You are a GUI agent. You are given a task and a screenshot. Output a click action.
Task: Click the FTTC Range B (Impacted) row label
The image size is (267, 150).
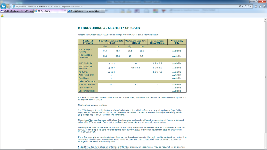pos(85,56)
